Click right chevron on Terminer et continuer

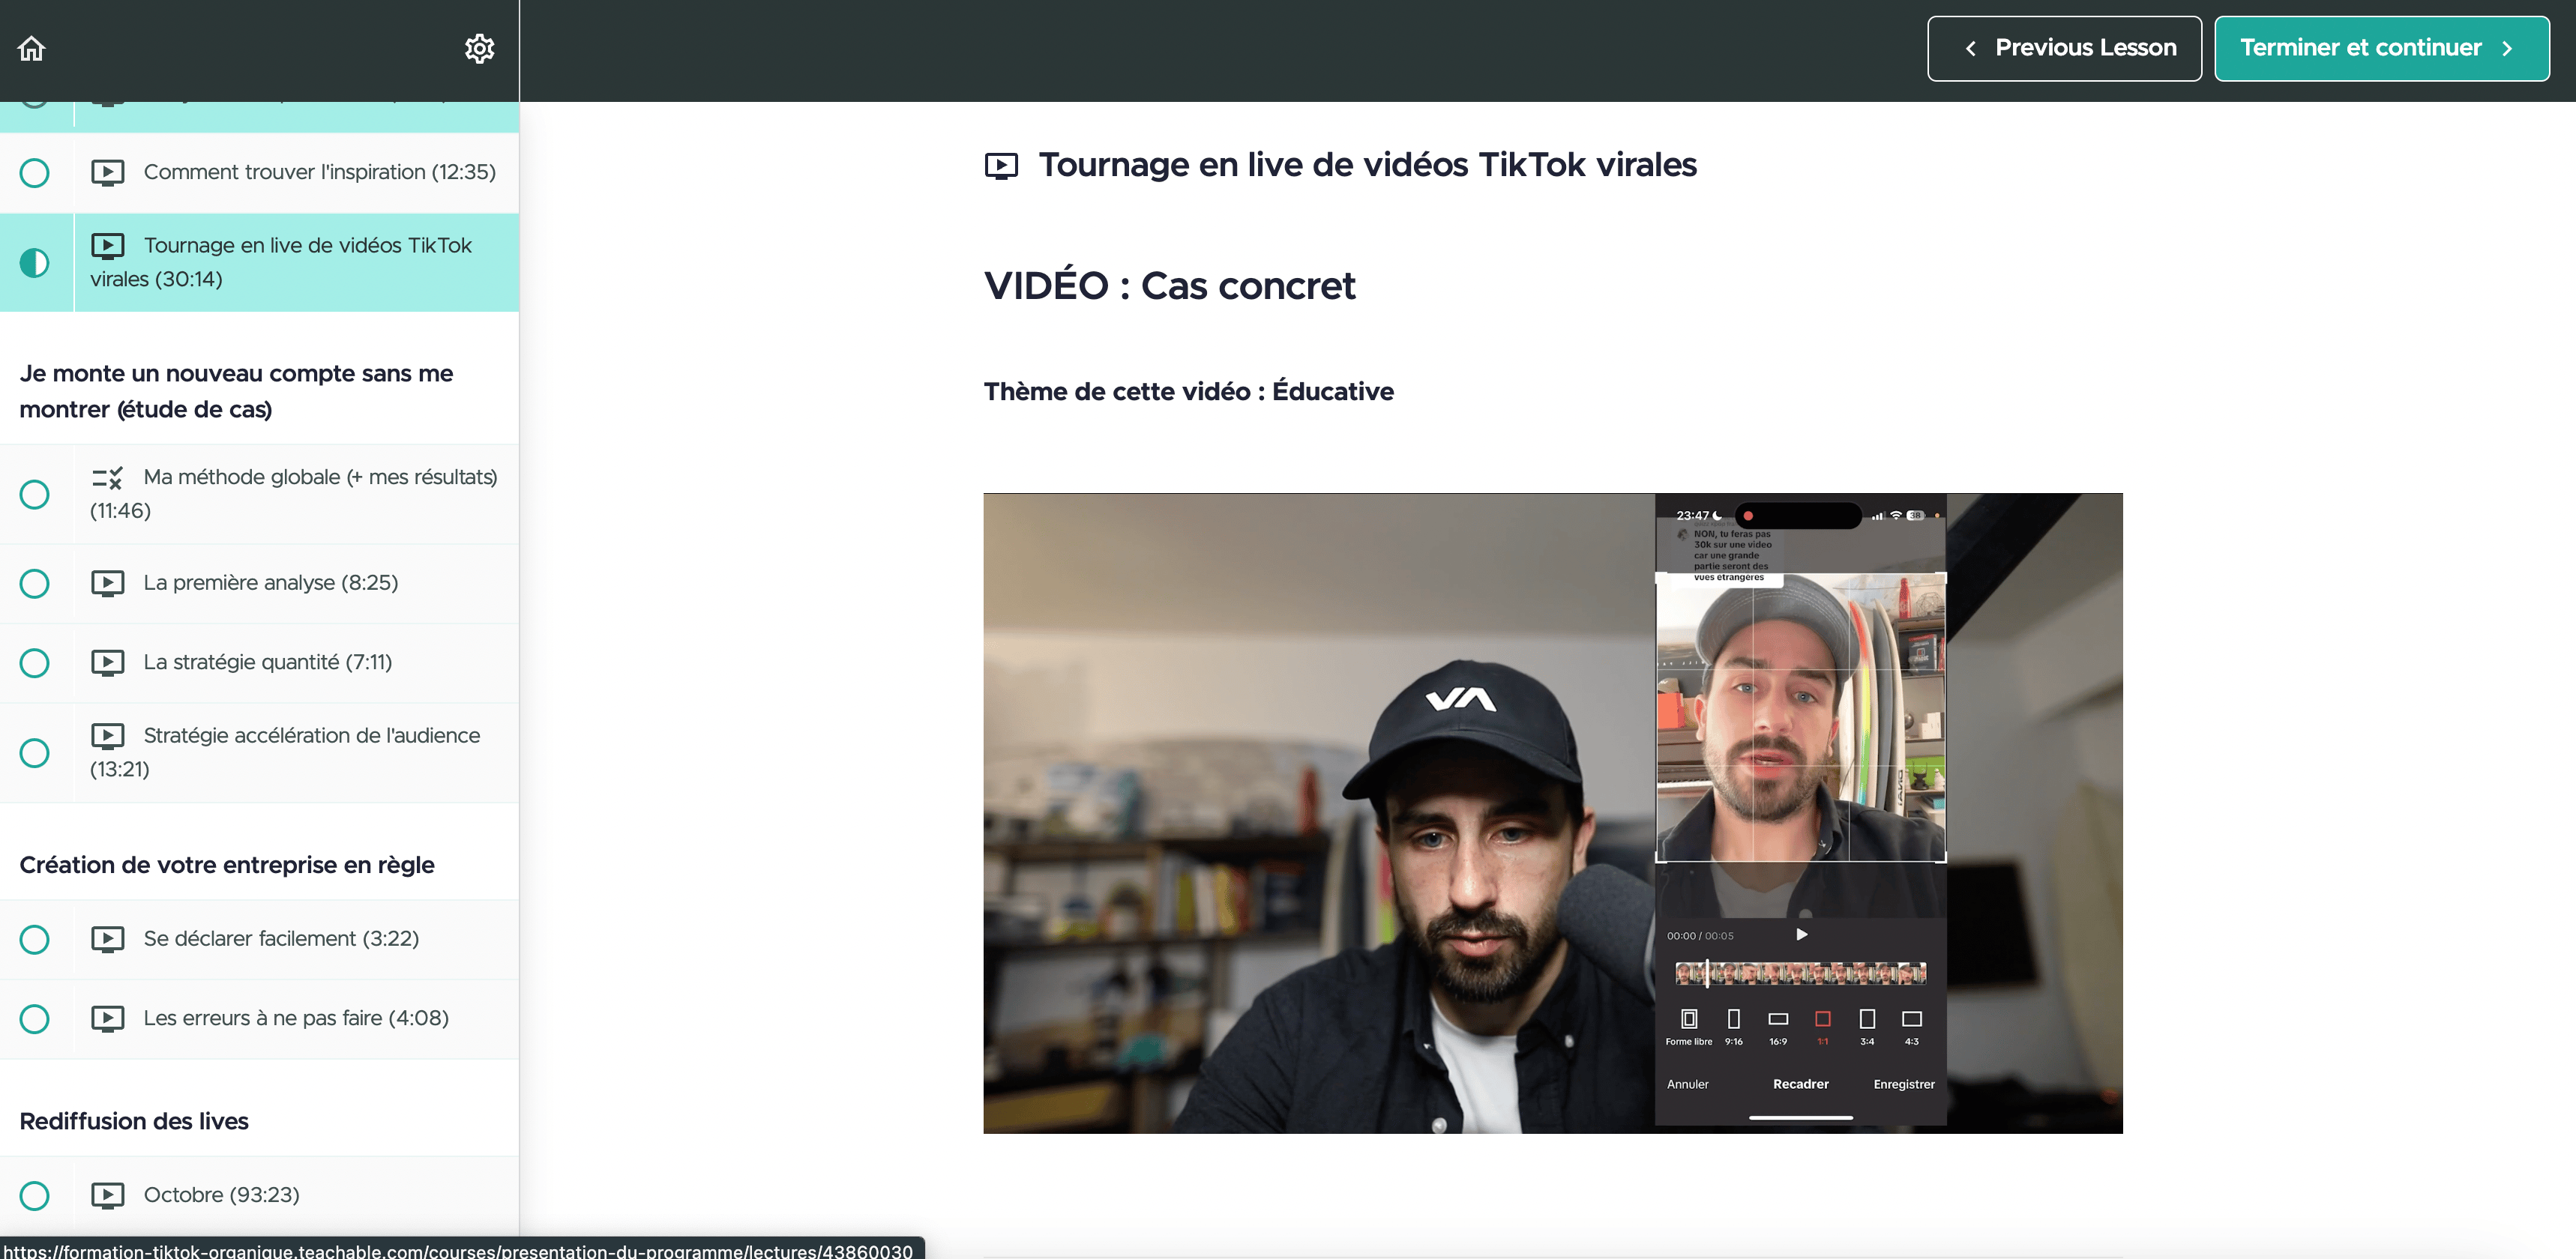(x=2507, y=48)
